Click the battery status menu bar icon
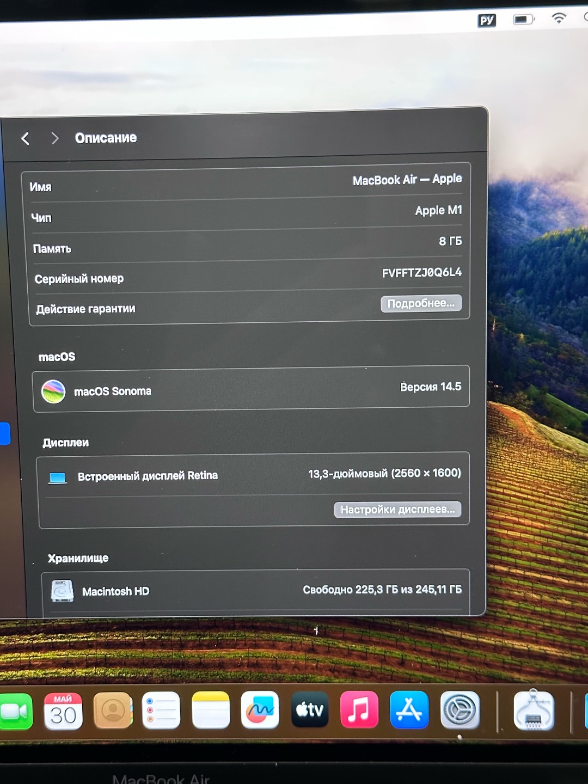This screenshot has width=588, height=784. coord(524,20)
